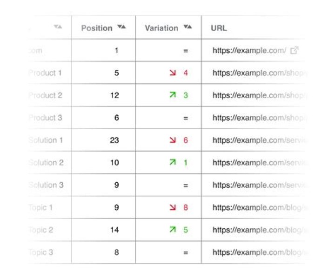Click the green up arrow in Topic 2 row
335x279 pixels.
click(173, 230)
